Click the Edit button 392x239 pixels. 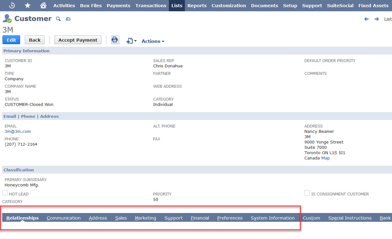click(x=11, y=40)
